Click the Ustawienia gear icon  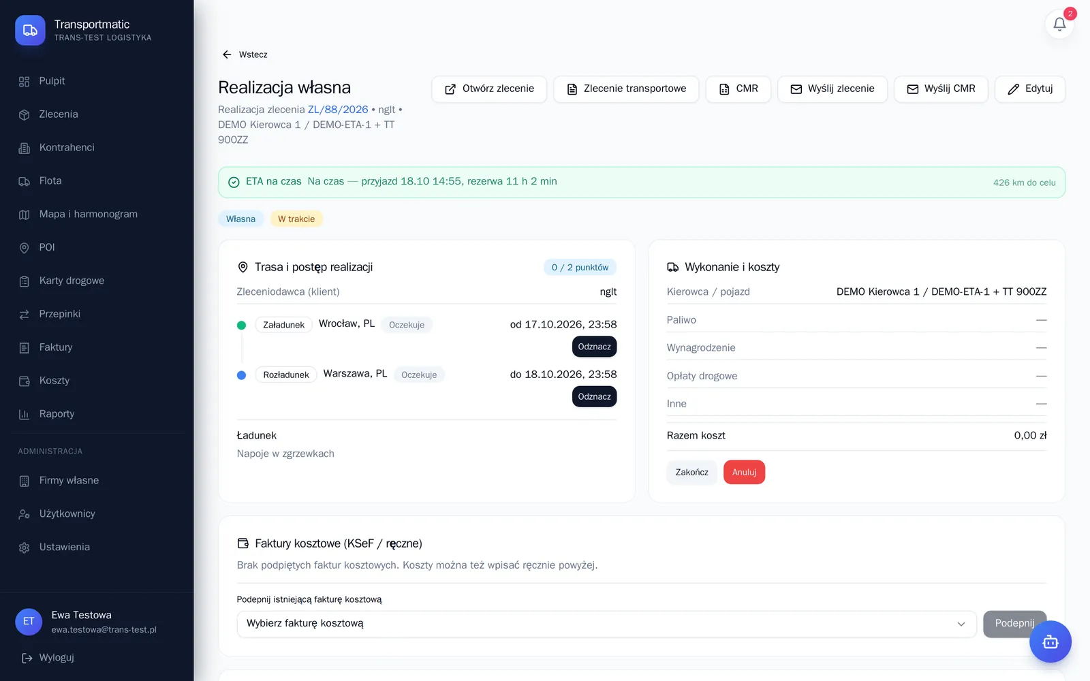pos(25,548)
